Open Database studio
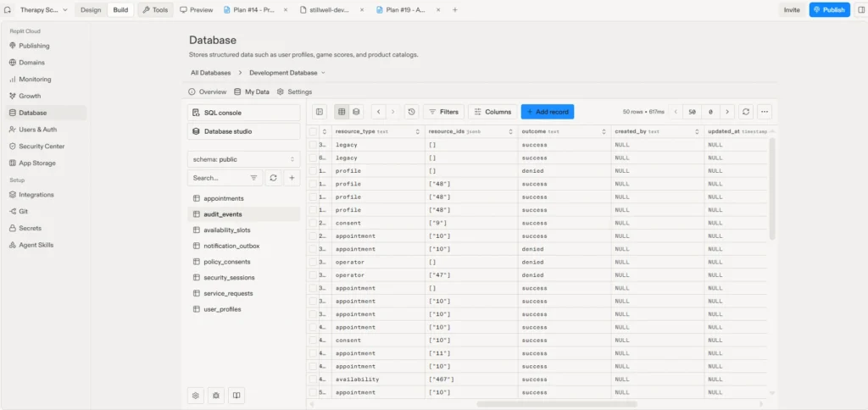 pyautogui.click(x=243, y=131)
